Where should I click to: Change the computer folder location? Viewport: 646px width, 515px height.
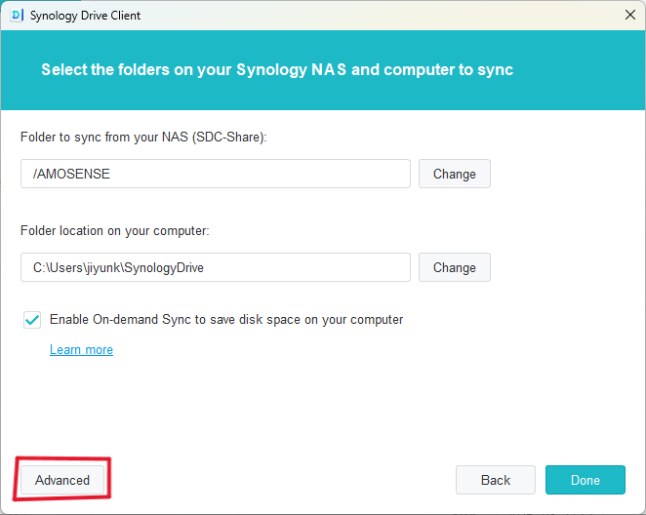coord(454,267)
